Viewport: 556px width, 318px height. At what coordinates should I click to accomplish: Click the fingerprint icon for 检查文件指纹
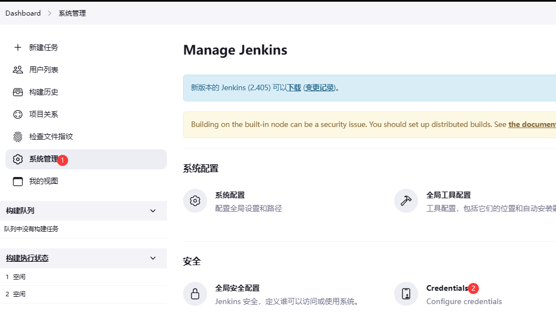(x=18, y=136)
